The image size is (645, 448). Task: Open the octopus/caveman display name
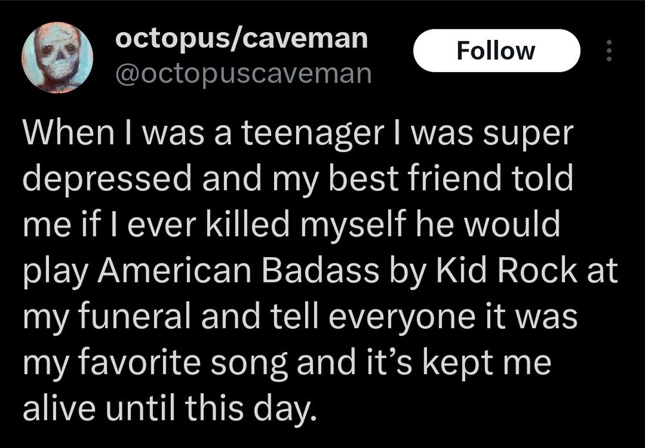tap(241, 39)
